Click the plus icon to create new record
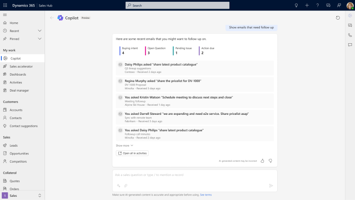355x200 pixels. click(x=307, y=5)
